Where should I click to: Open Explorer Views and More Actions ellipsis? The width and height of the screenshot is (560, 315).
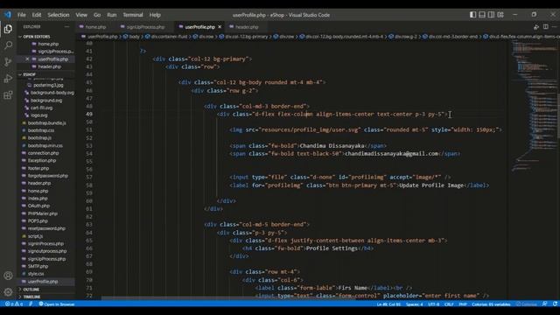pyautogui.click(x=66, y=27)
